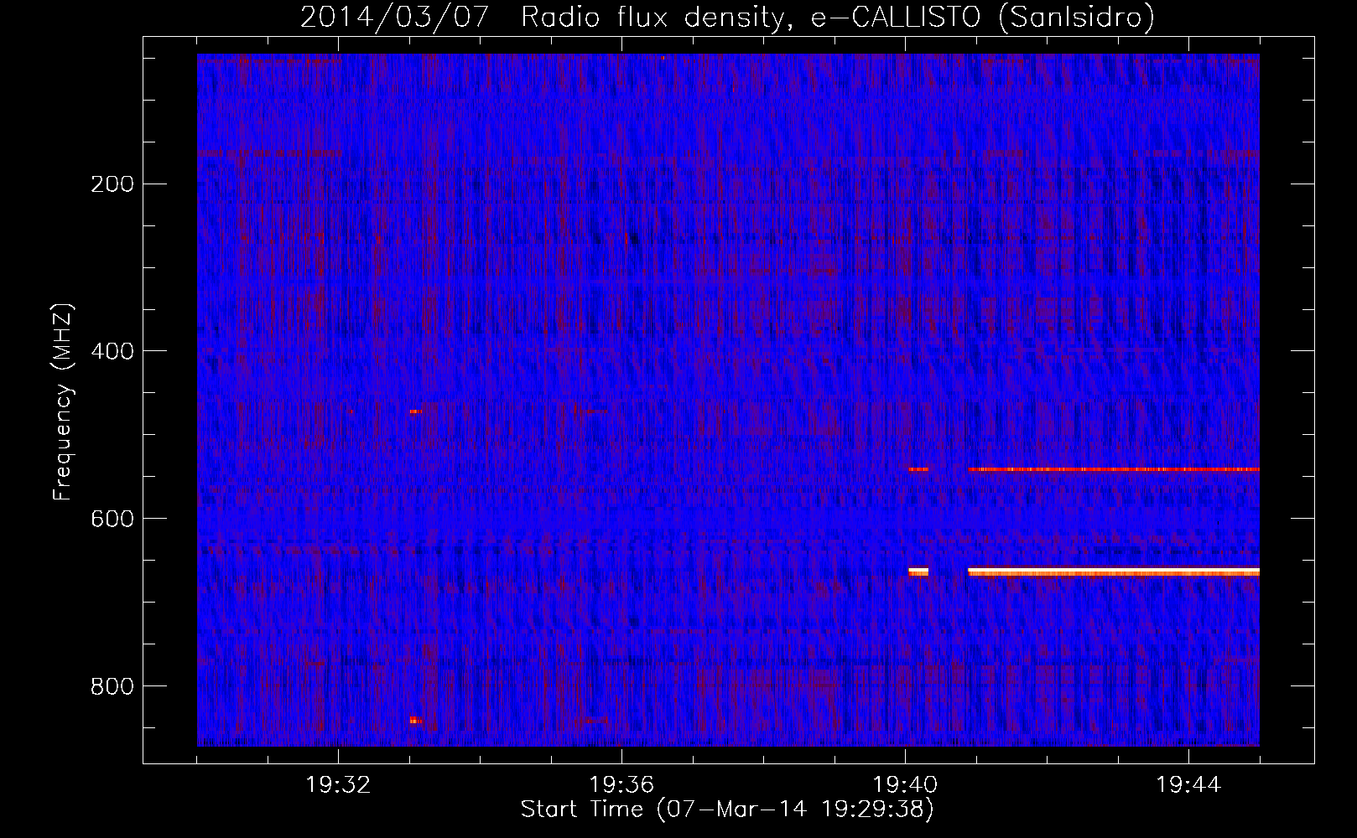Select the 400 frequency tick label
This screenshot has height=838, width=1357.
[x=112, y=351]
